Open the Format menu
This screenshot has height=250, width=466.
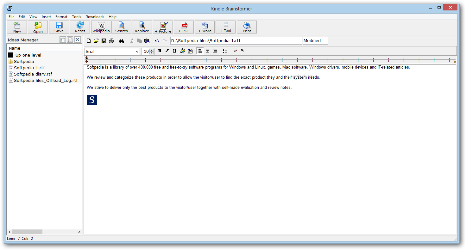click(61, 17)
